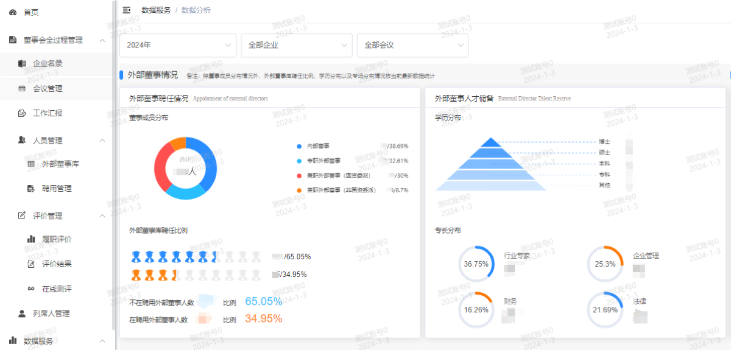The width and height of the screenshot is (731, 350).
Task: Open the 2024年 year dropdown
Action: [178, 45]
